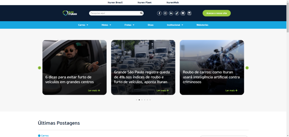Open the Facebook social icon
Image resolution: width=289 pixels, height=137 pixels.
click(x=159, y=13)
